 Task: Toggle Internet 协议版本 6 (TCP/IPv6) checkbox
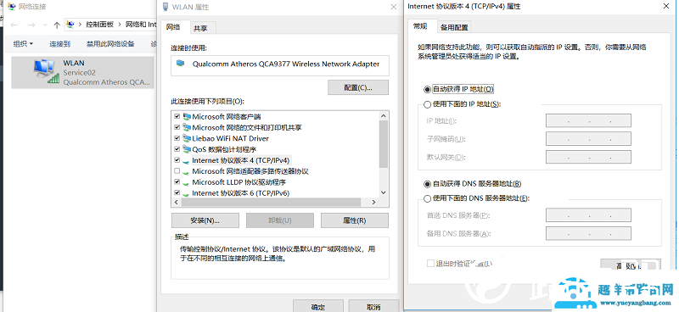pyautogui.click(x=177, y=193)
